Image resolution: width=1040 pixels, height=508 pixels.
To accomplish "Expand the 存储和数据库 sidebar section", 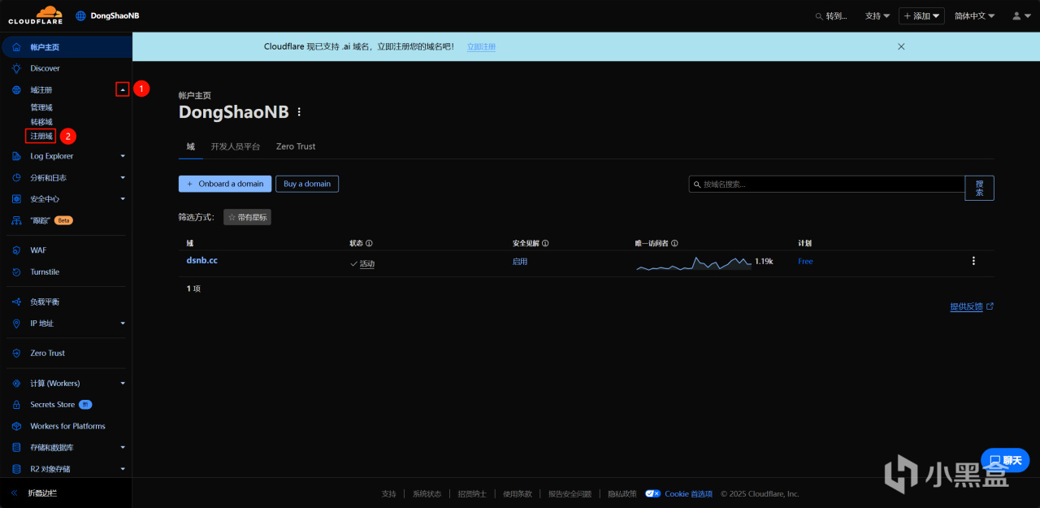I will pos(123,448).
